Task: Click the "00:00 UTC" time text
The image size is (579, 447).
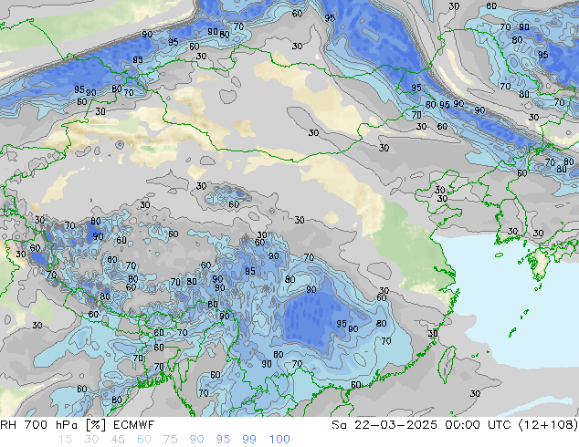Action: tap(478, 425)
